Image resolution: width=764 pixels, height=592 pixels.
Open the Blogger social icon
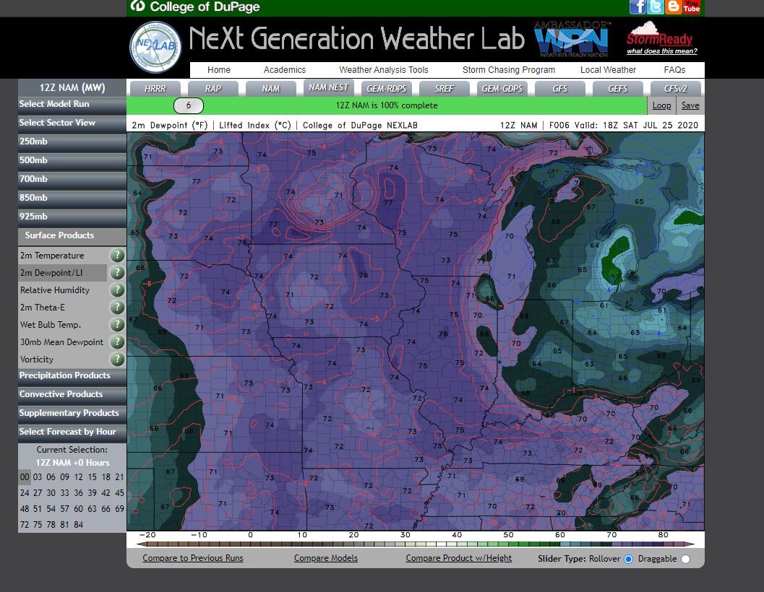coord(674,7)
